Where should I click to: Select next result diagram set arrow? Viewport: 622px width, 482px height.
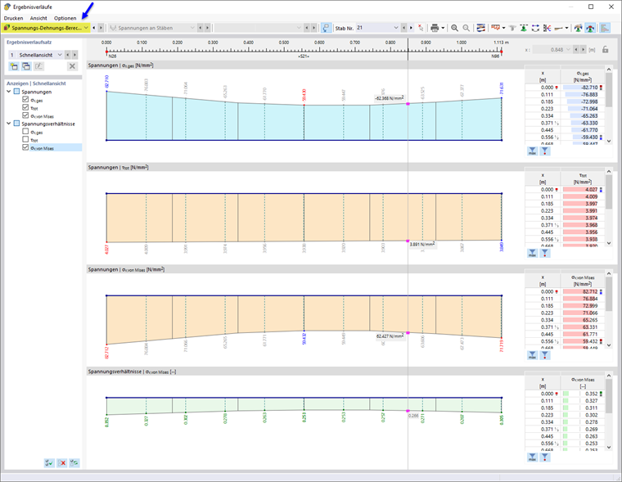(74, 55)
